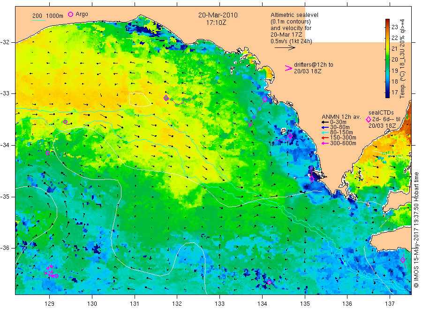Click the magenta drifters arrowhead legend symbol
The width and height of the screenshot is (422, 310).
coord(288,68)
